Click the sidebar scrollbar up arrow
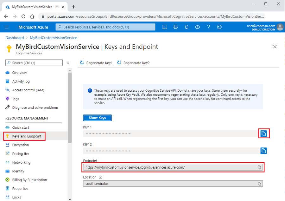The image size is (285, 201). pos(70,70)
